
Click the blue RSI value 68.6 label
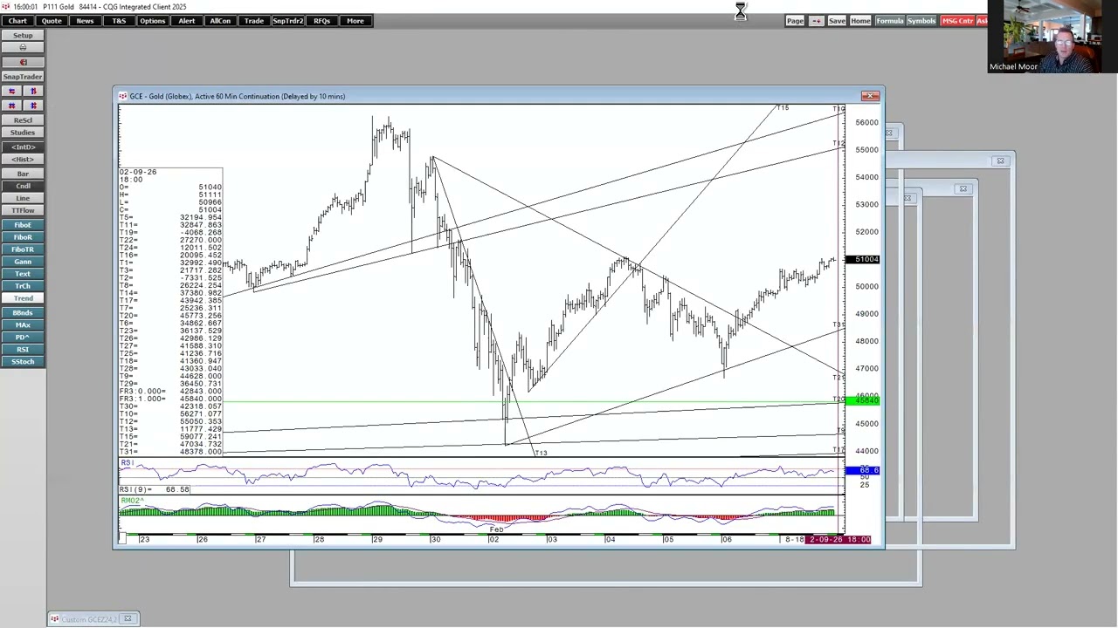coord(863,470)
